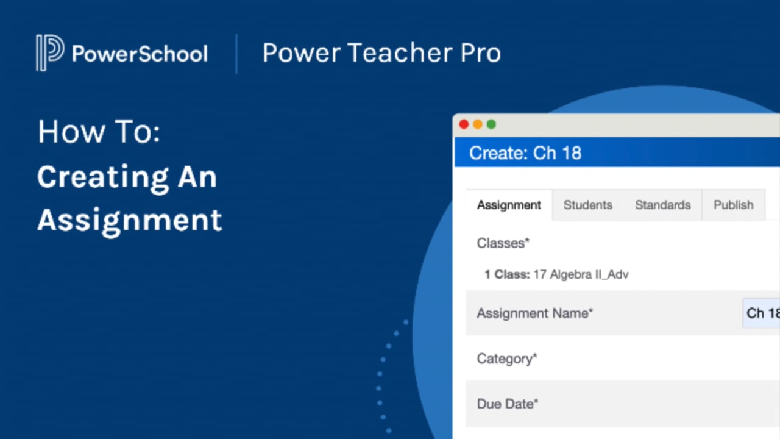Click the Assignment Name field containing Ch 18
The height and width of the screenshot is (439, 780).
coord(762,313)
